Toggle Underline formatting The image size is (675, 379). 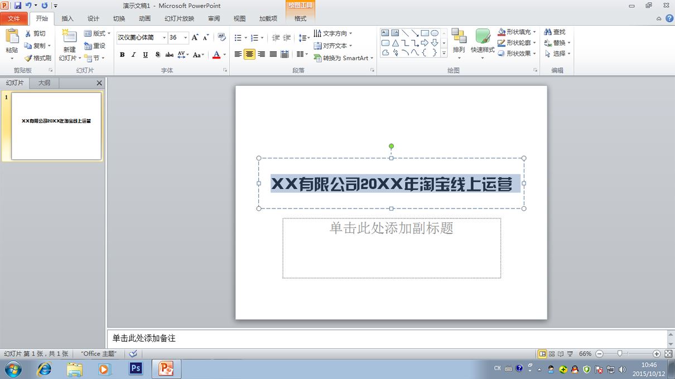pyautogui.click(x=145, y=55)
